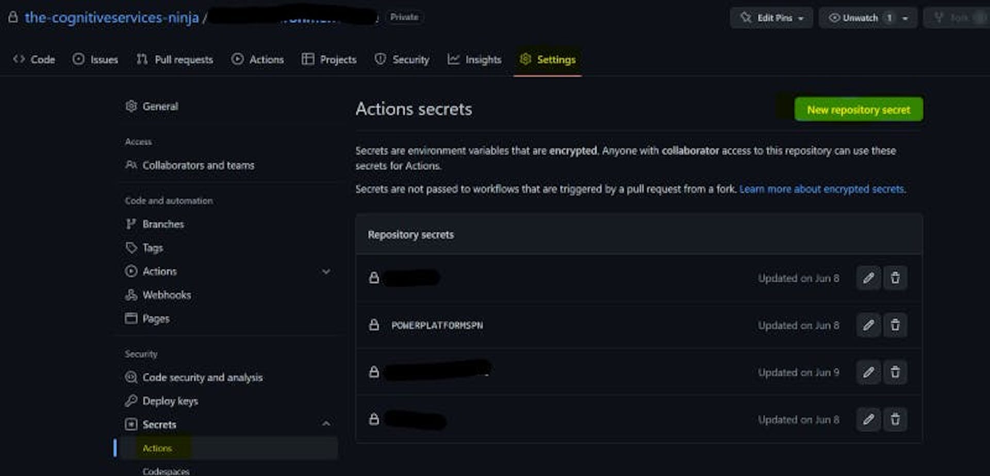Switch to the Code tab
Viewport: 990px width, 476px height.
pos(34,60)
